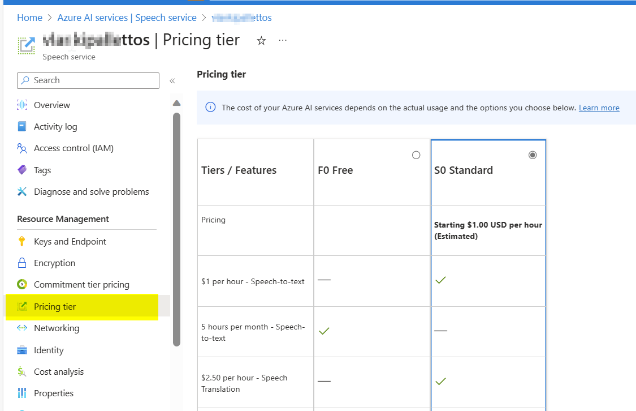Open Azure AI services | Speech service breadcrumb

[x=127, y=18]
